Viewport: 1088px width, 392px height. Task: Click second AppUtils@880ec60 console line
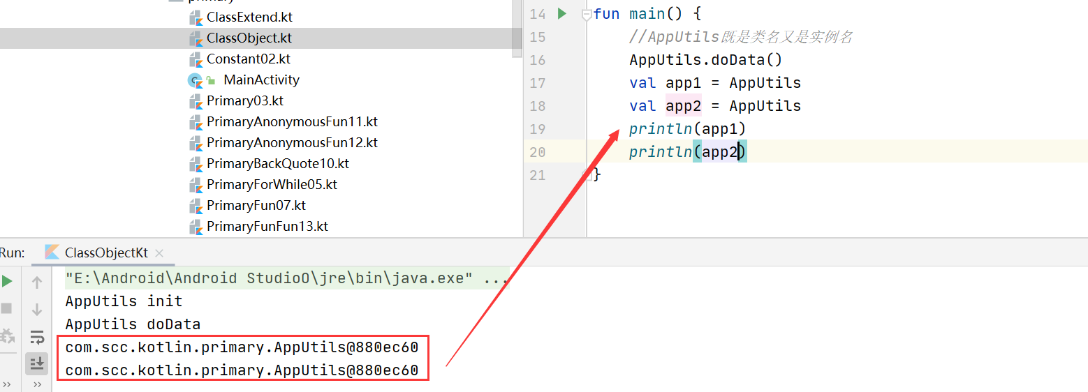(x=242, y=370)
